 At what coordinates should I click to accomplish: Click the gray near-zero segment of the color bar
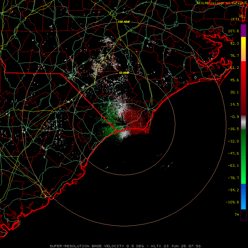(x=243, y=123)
